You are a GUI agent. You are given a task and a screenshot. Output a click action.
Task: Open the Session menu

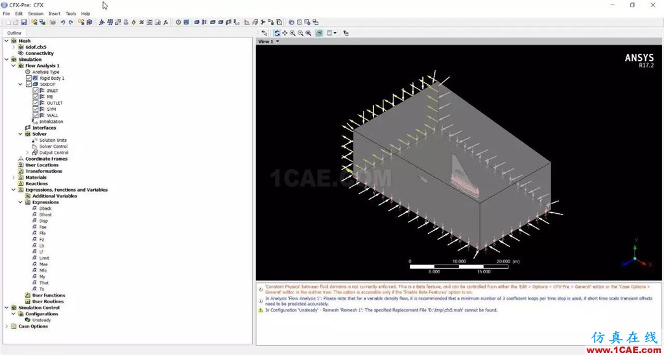[x=36, y=14]
